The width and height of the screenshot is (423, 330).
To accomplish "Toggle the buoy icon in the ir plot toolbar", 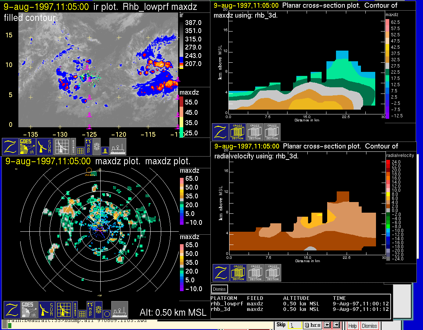I will coord(105,150).
